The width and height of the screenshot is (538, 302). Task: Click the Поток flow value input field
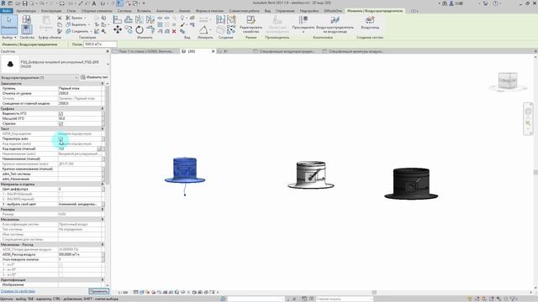[x=100, y=44]
